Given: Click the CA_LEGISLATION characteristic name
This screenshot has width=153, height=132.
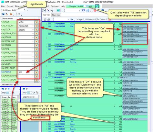Looking at the screenshot, I should 8,57.
